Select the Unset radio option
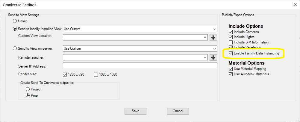300x122 pixels. [x=15, y=21]
